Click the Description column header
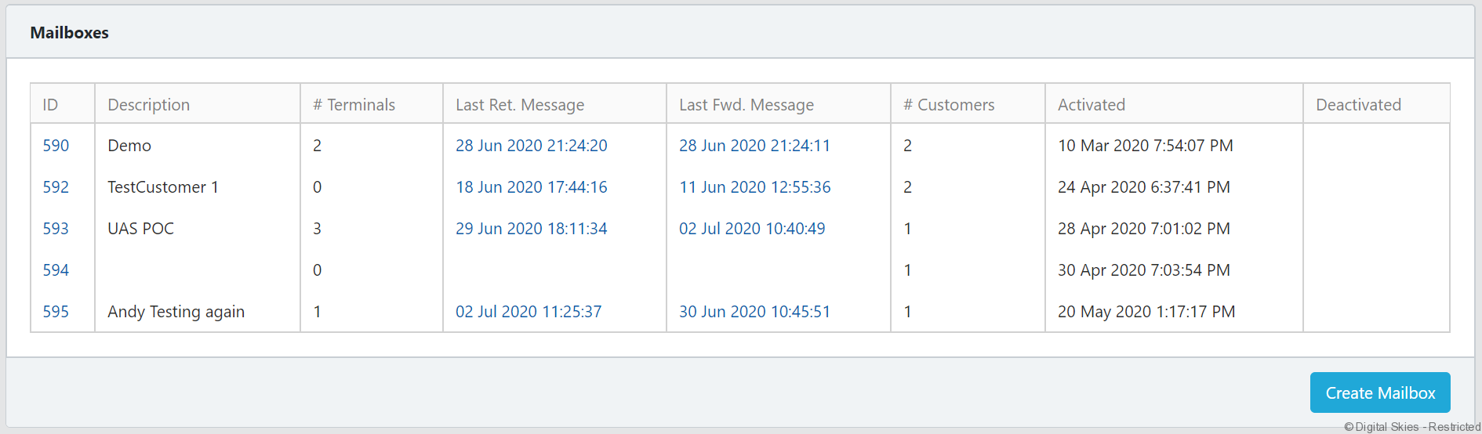1482x434 pixels. tap(148, 105)
